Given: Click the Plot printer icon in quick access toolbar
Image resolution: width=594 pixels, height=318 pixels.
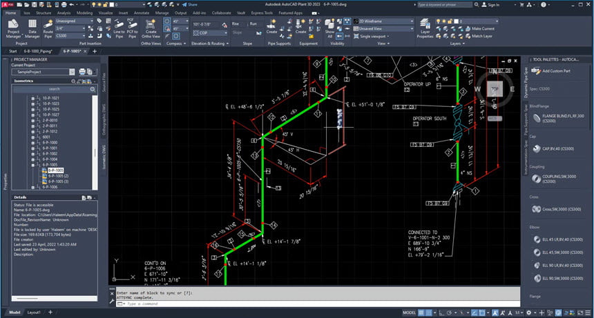Looking at the screenshot, I should 64,5.
